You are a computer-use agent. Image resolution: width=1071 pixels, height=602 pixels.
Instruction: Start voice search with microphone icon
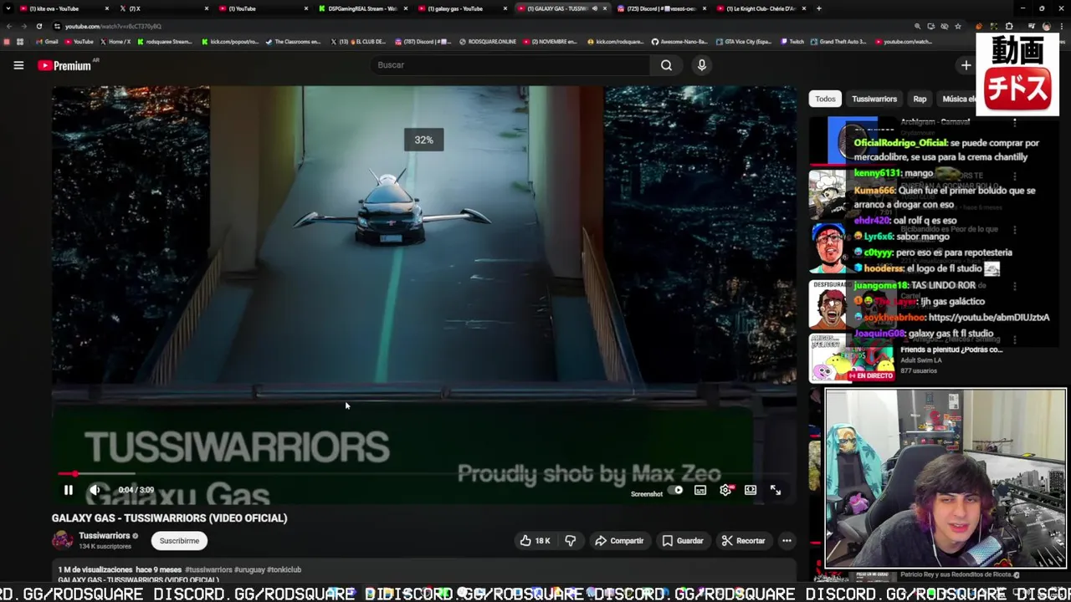coord(701,65)
